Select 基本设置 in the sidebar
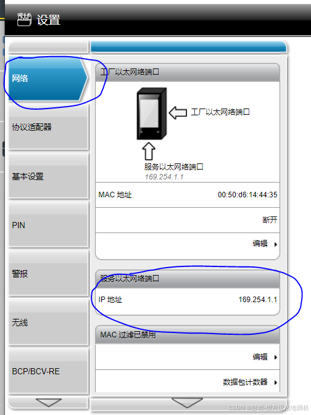Viewport: 311px width, 415px height. pos(48,176)
